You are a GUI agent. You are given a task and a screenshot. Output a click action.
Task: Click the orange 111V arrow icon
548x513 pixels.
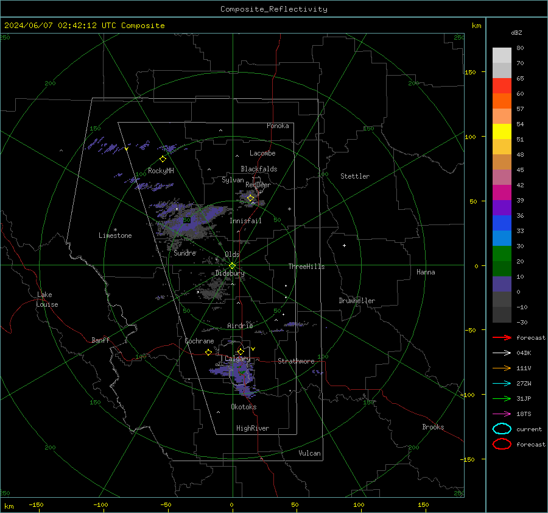coord(502,368)
